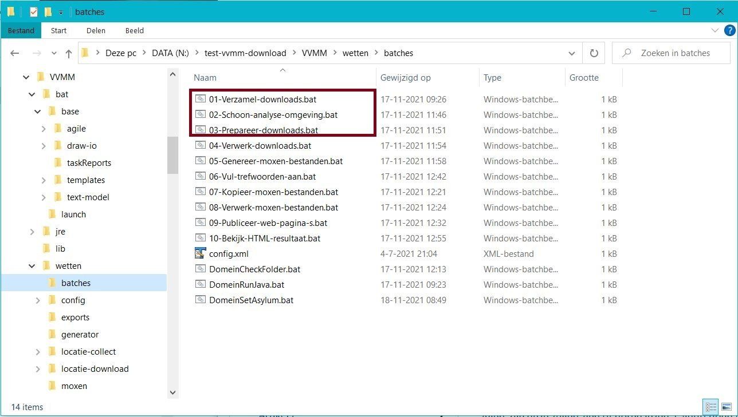
Task: Click the generator folder icon in tree
Action: pos(52,334)
